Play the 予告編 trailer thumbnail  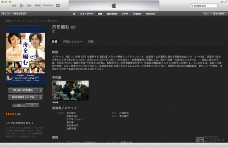click(x=70, y=90)
